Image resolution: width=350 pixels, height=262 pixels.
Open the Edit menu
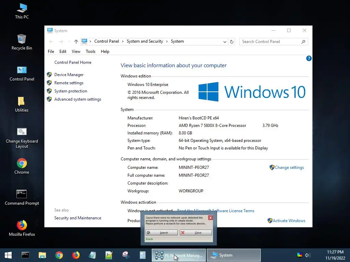63,52
